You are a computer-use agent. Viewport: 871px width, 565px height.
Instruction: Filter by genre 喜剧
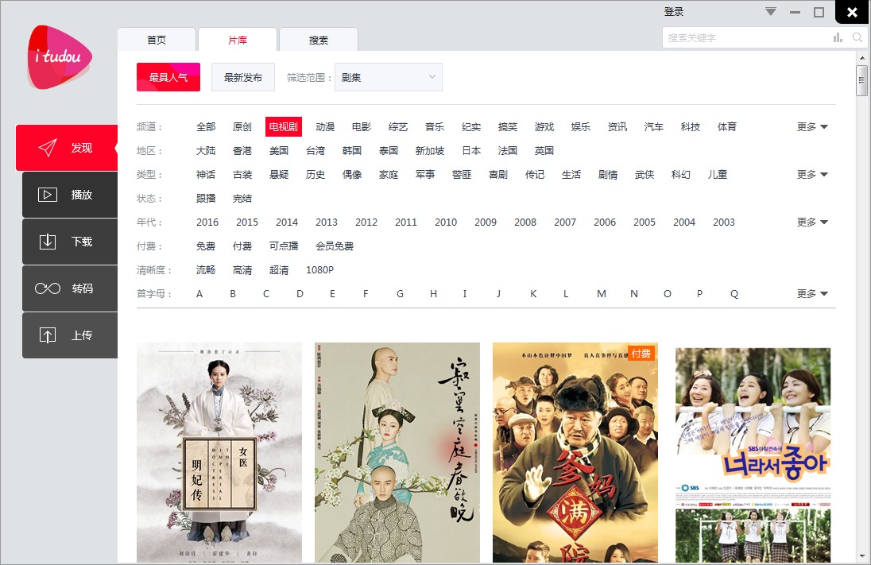tap(498, 175)
